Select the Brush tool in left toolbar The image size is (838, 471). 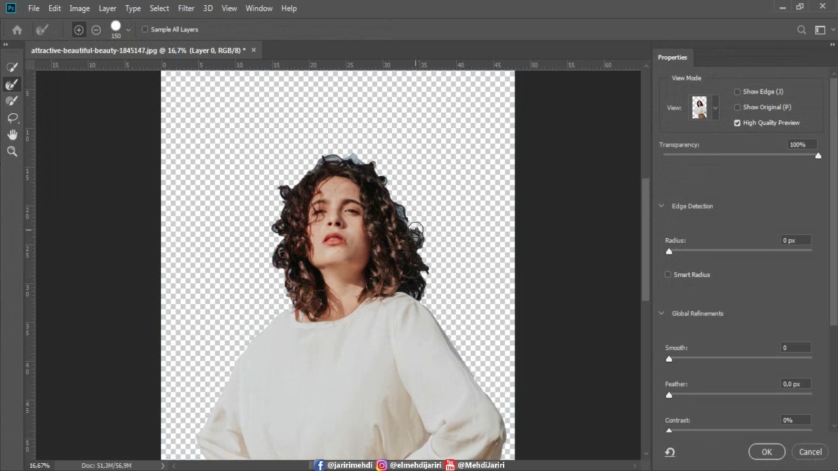[12, 101]
